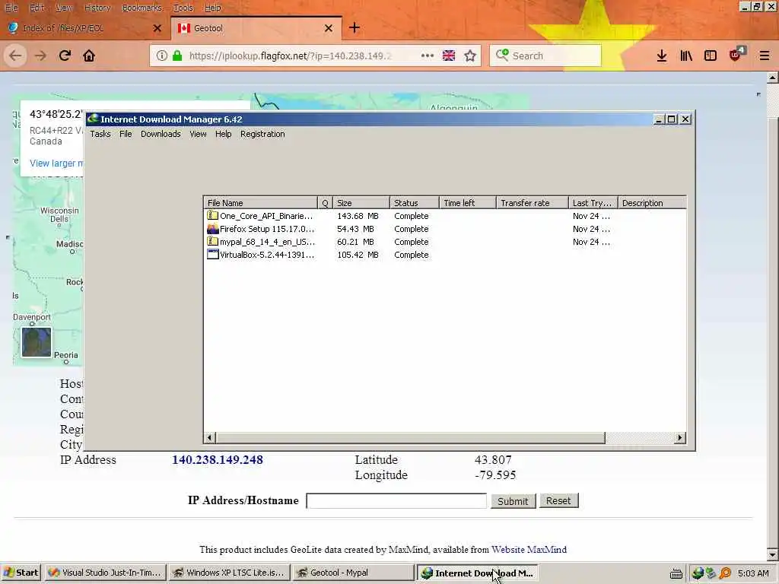Go to browser home page
The width and height of the screenshot is (779, 584).
click(89, 56)
